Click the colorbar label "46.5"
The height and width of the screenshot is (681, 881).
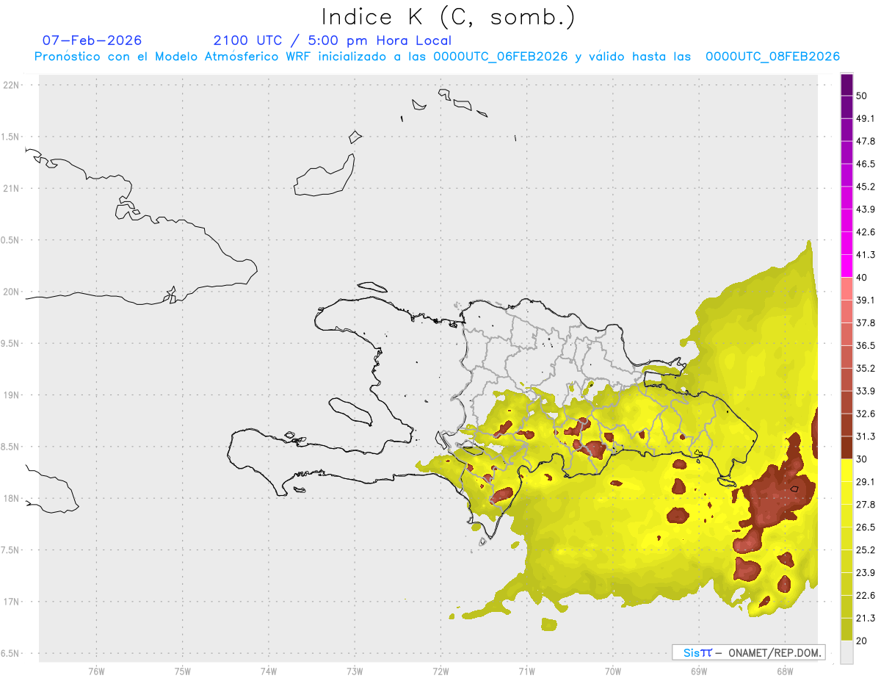click(866, 164)
